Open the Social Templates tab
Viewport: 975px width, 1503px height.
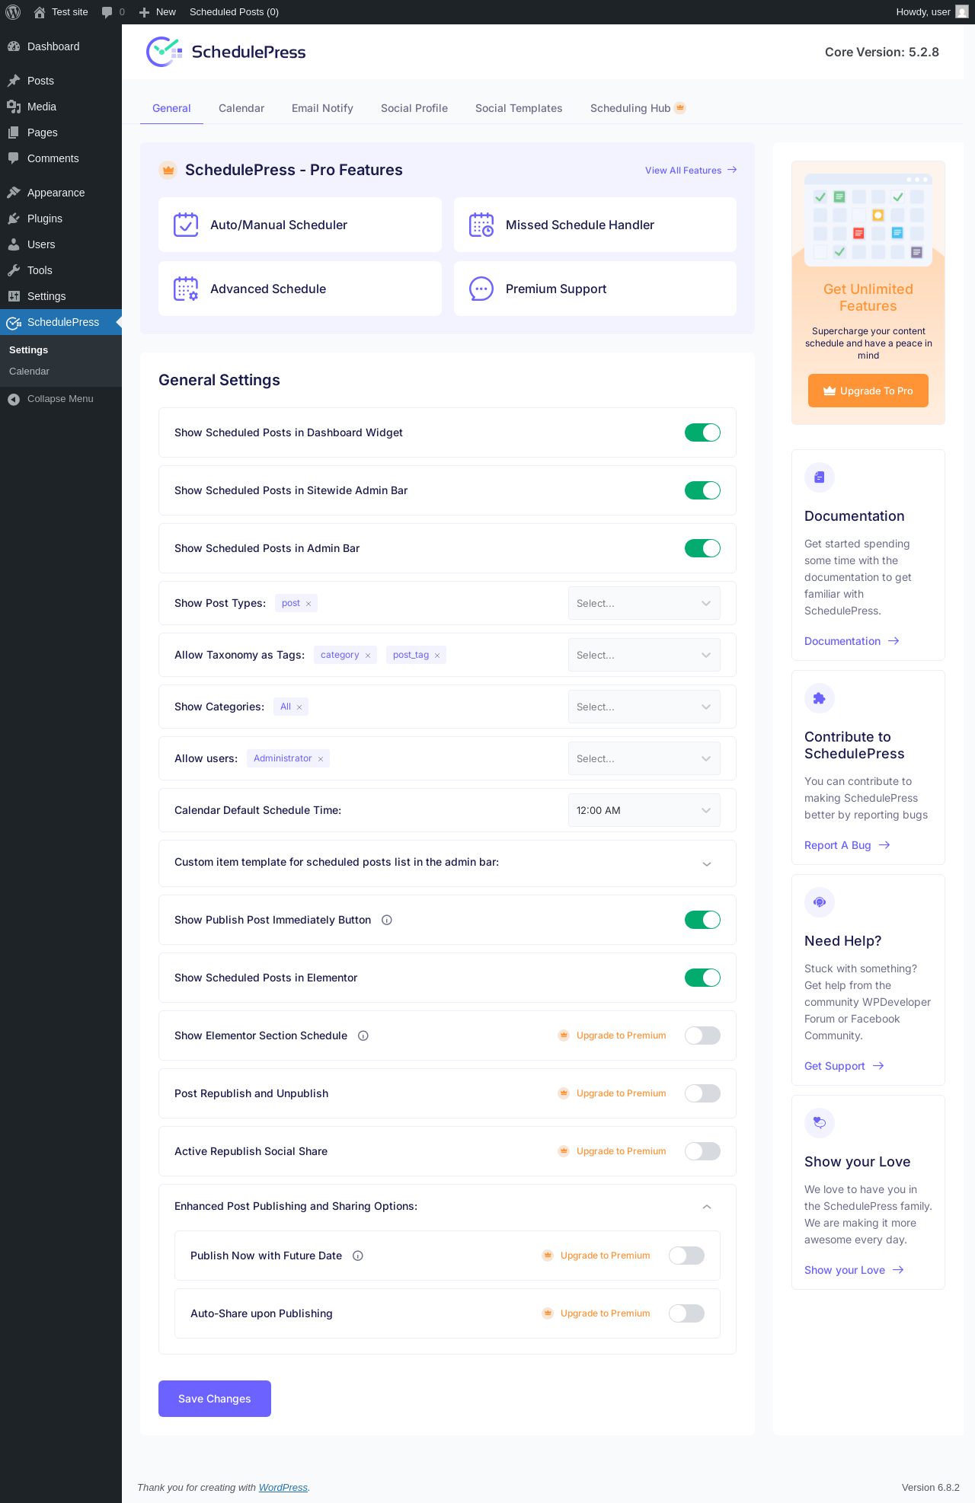pyautogui.click(x=519, y=108)
